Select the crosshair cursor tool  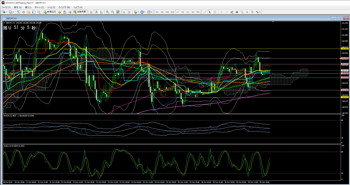pyautogui.click(x=215, y=12)
